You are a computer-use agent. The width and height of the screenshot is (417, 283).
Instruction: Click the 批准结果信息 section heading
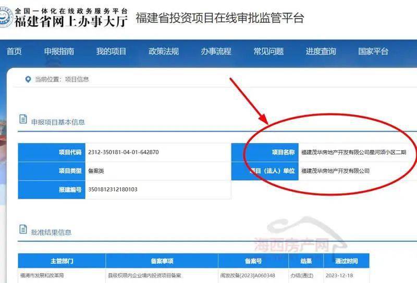[51, 233]
